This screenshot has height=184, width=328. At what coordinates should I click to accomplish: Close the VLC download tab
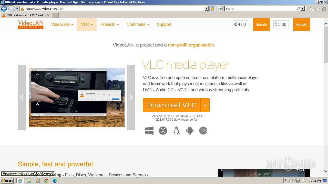click(x=48, y=15)
